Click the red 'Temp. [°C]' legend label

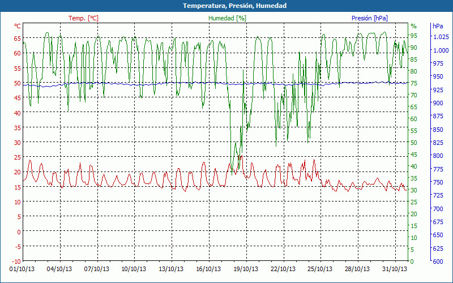coord(83,18)
